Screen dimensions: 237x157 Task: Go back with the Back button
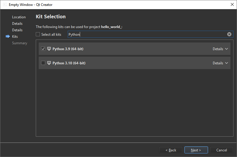(x=171, y=150)
